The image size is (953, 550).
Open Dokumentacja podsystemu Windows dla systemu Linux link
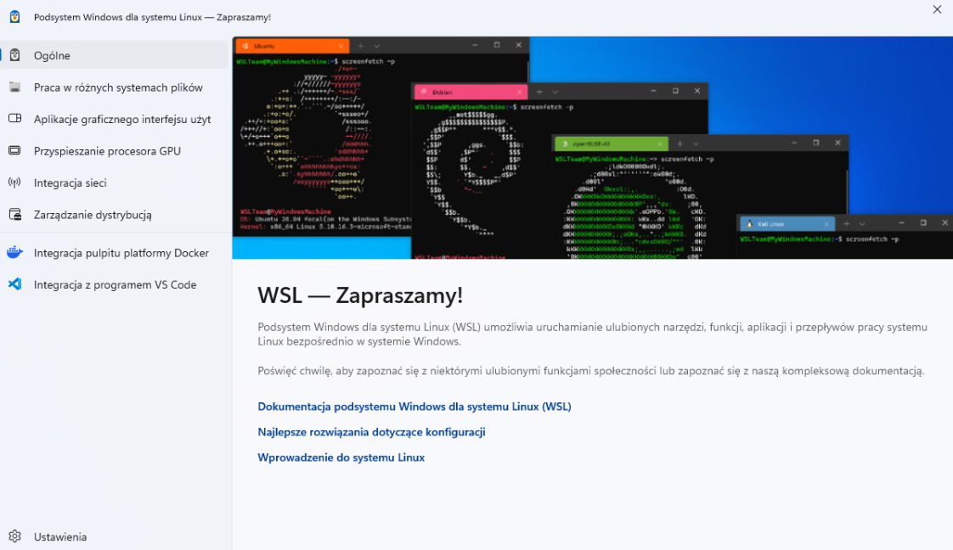coord(414,407)
